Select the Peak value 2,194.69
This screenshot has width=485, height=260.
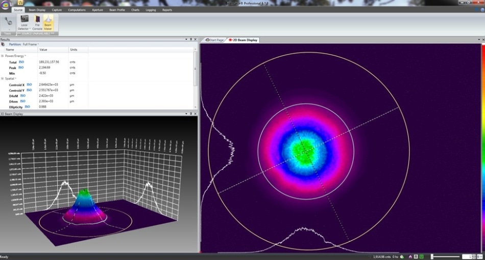[x=44, y=68]
